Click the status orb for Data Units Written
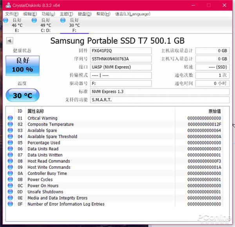 (x=10, y=155)
